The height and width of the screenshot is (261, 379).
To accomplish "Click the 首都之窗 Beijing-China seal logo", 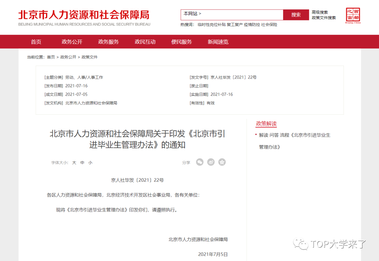I will 353,15.
